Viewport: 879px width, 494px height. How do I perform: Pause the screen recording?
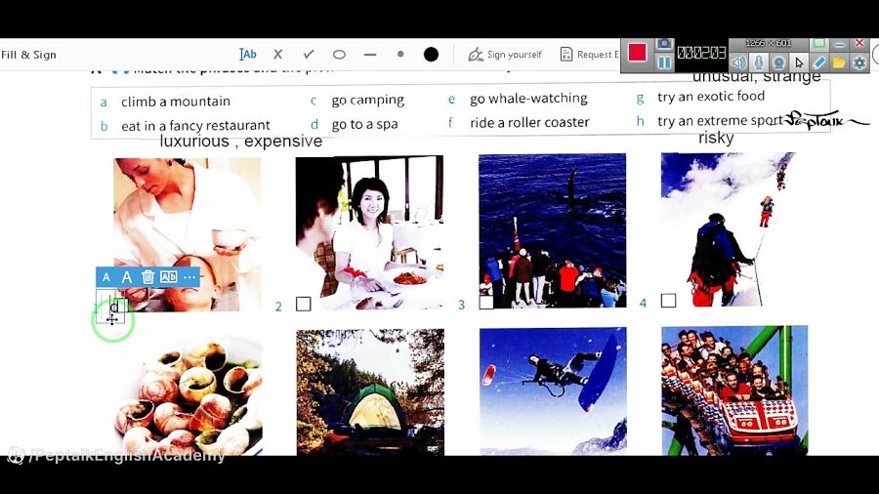[x=664, y=62]
